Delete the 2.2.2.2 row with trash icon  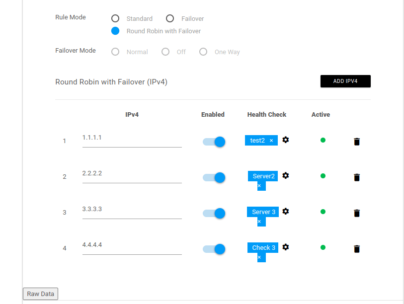coord(357,177)
